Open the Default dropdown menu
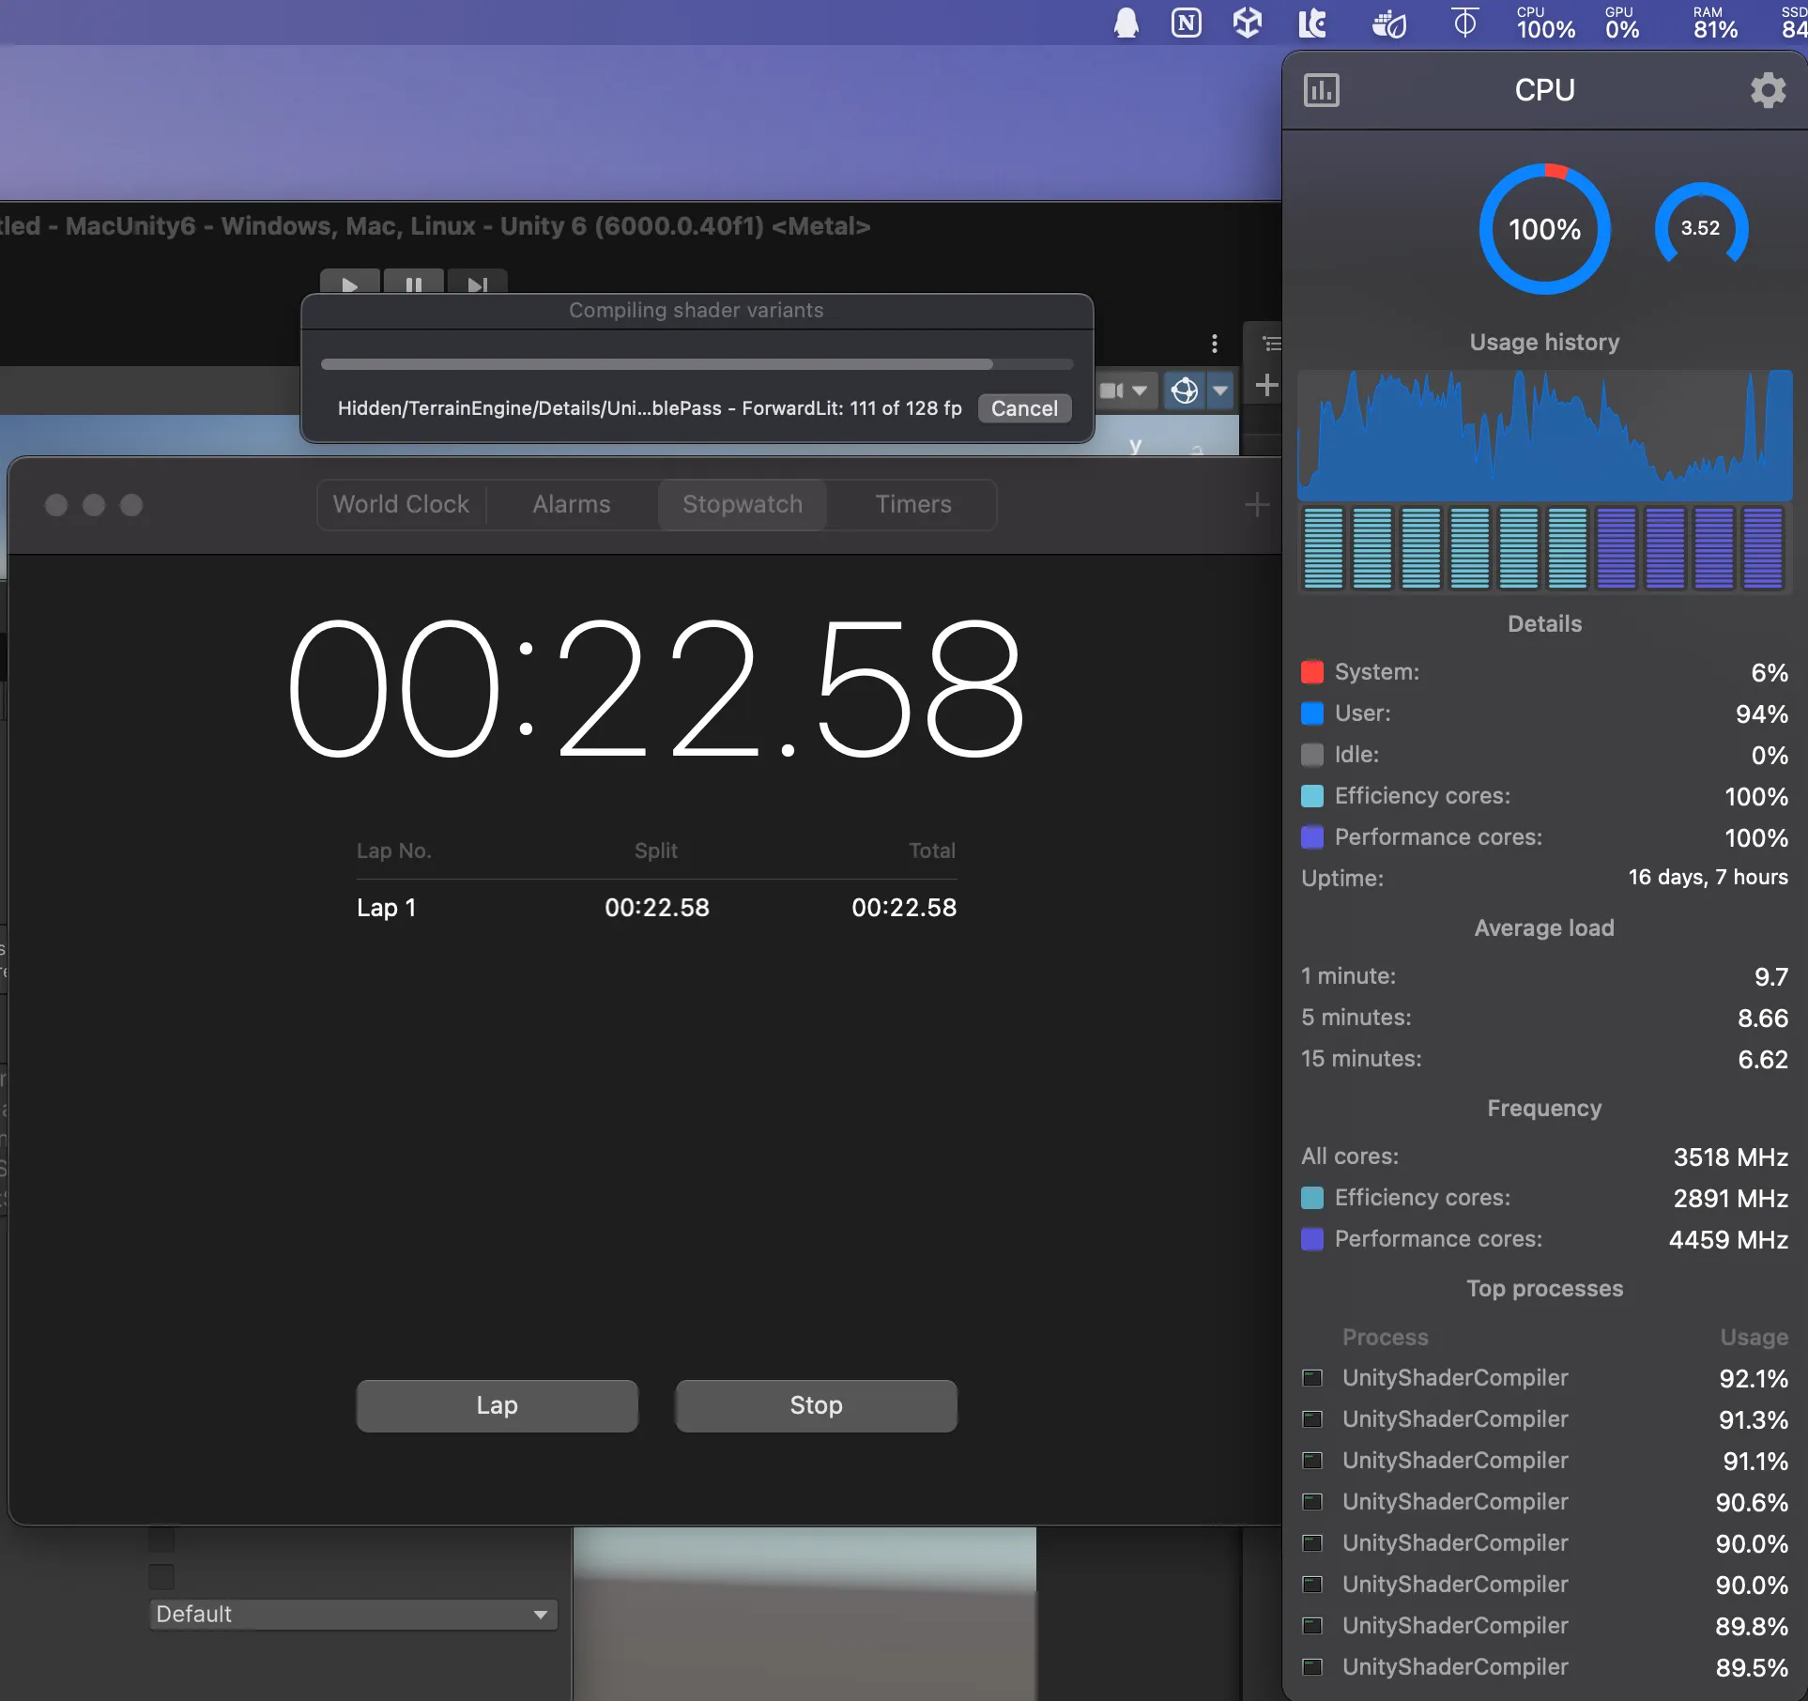This screenshot has height=1701, width=1808. click(353, 1614)
